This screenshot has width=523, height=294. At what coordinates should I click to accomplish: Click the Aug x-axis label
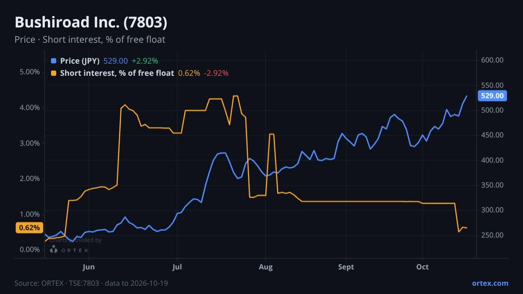(265, 267)
